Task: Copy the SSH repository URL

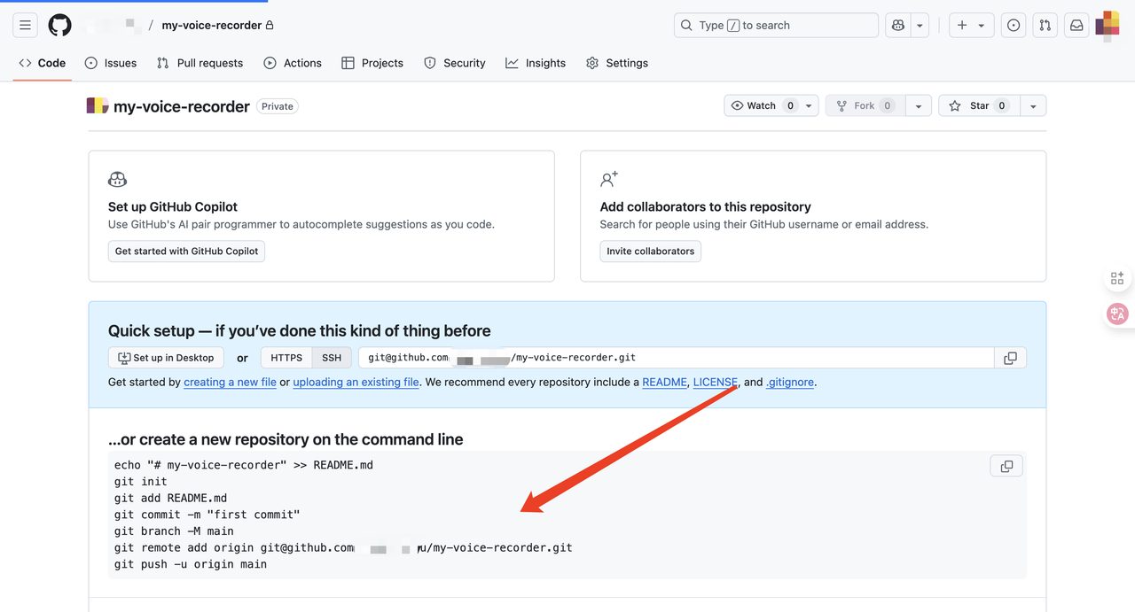Action: point(1010,358)
